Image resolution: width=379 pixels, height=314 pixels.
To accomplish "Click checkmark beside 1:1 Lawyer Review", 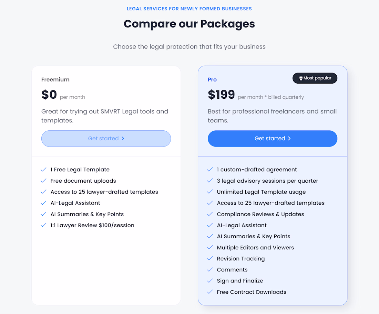I will click(43, 225).
